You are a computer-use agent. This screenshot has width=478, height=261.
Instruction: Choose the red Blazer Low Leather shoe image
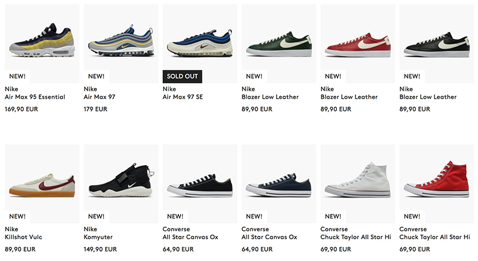click(358, 44)
